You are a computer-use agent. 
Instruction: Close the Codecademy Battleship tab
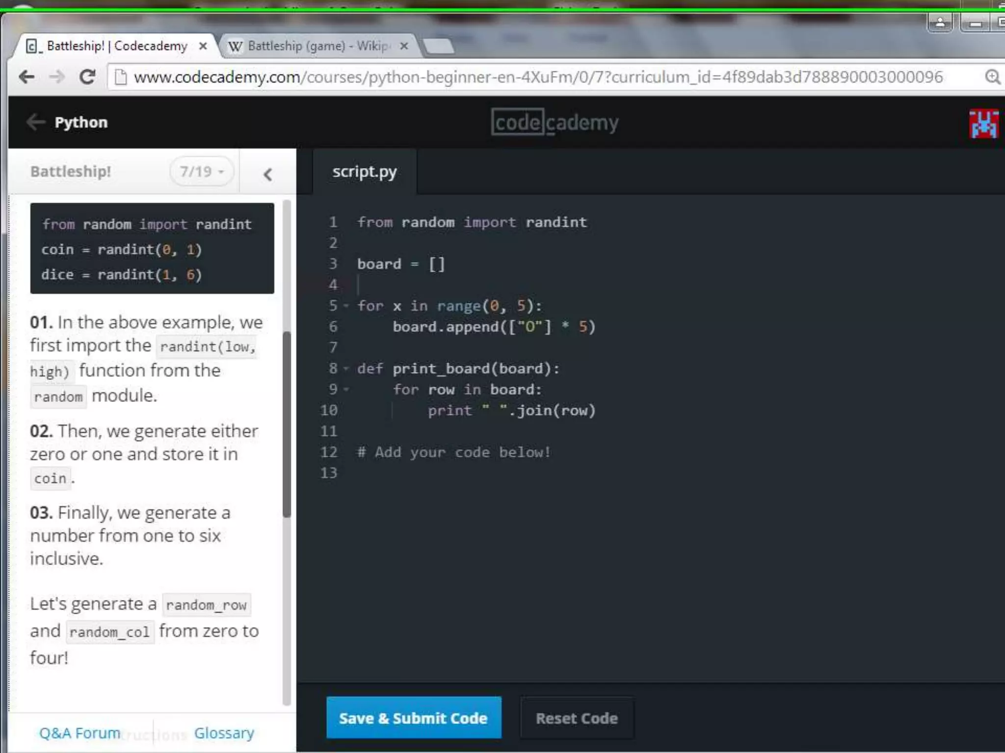click(203, 46)
